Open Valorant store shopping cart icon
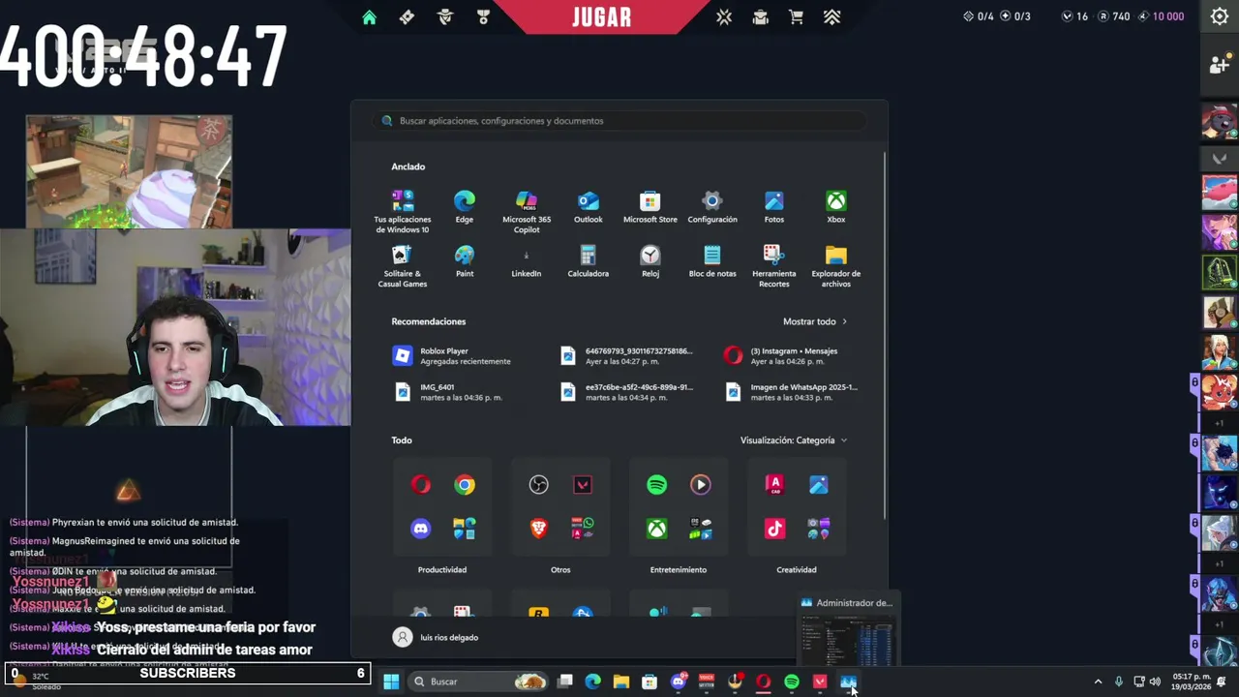This screenshot has width=1239, height=697. point(796,17)
